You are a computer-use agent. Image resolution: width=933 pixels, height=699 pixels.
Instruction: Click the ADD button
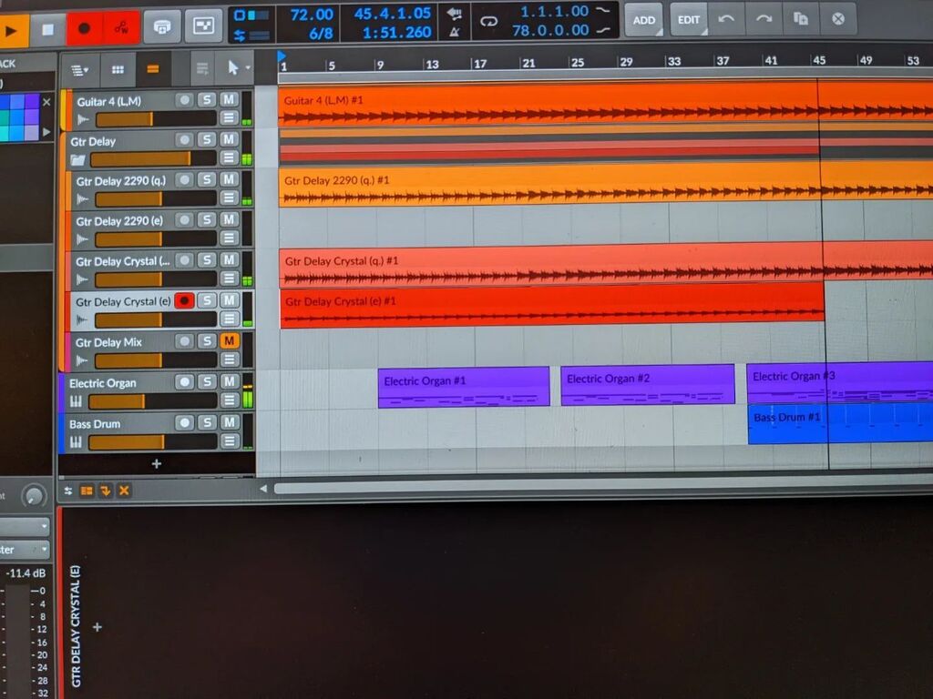pyautogui.click(x=644, y=20)
